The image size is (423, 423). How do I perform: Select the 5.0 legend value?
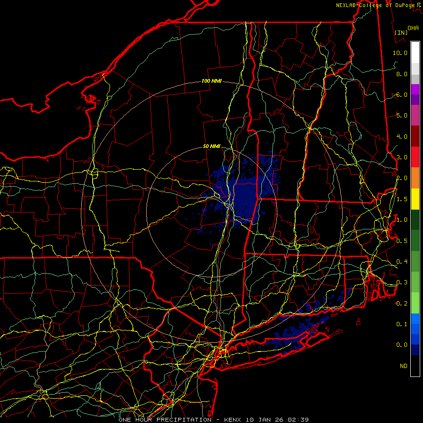pyautogui.click(x=402, y=116)
